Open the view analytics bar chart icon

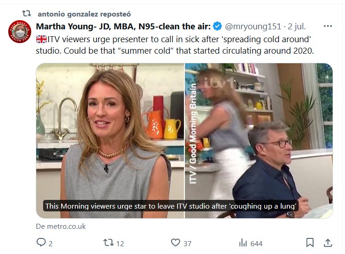coord(243,243)
